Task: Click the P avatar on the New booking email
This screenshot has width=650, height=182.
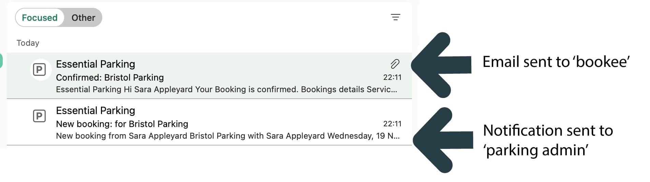Action: [40, 116]
